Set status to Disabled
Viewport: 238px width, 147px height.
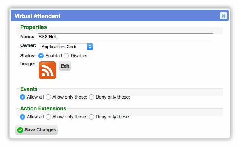click(66, 56)
